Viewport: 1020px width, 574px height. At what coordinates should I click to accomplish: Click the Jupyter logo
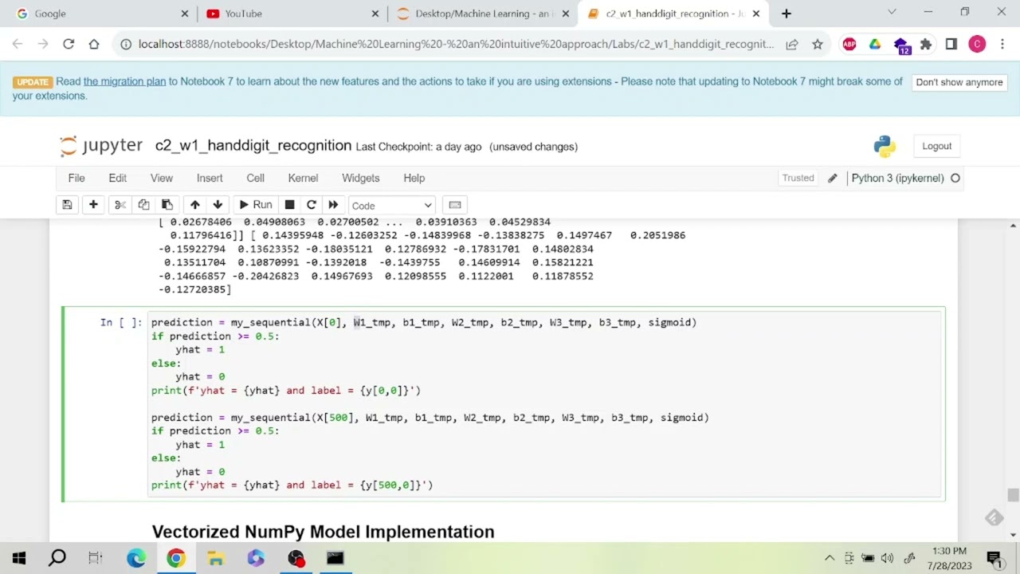[x=101, y=145]
